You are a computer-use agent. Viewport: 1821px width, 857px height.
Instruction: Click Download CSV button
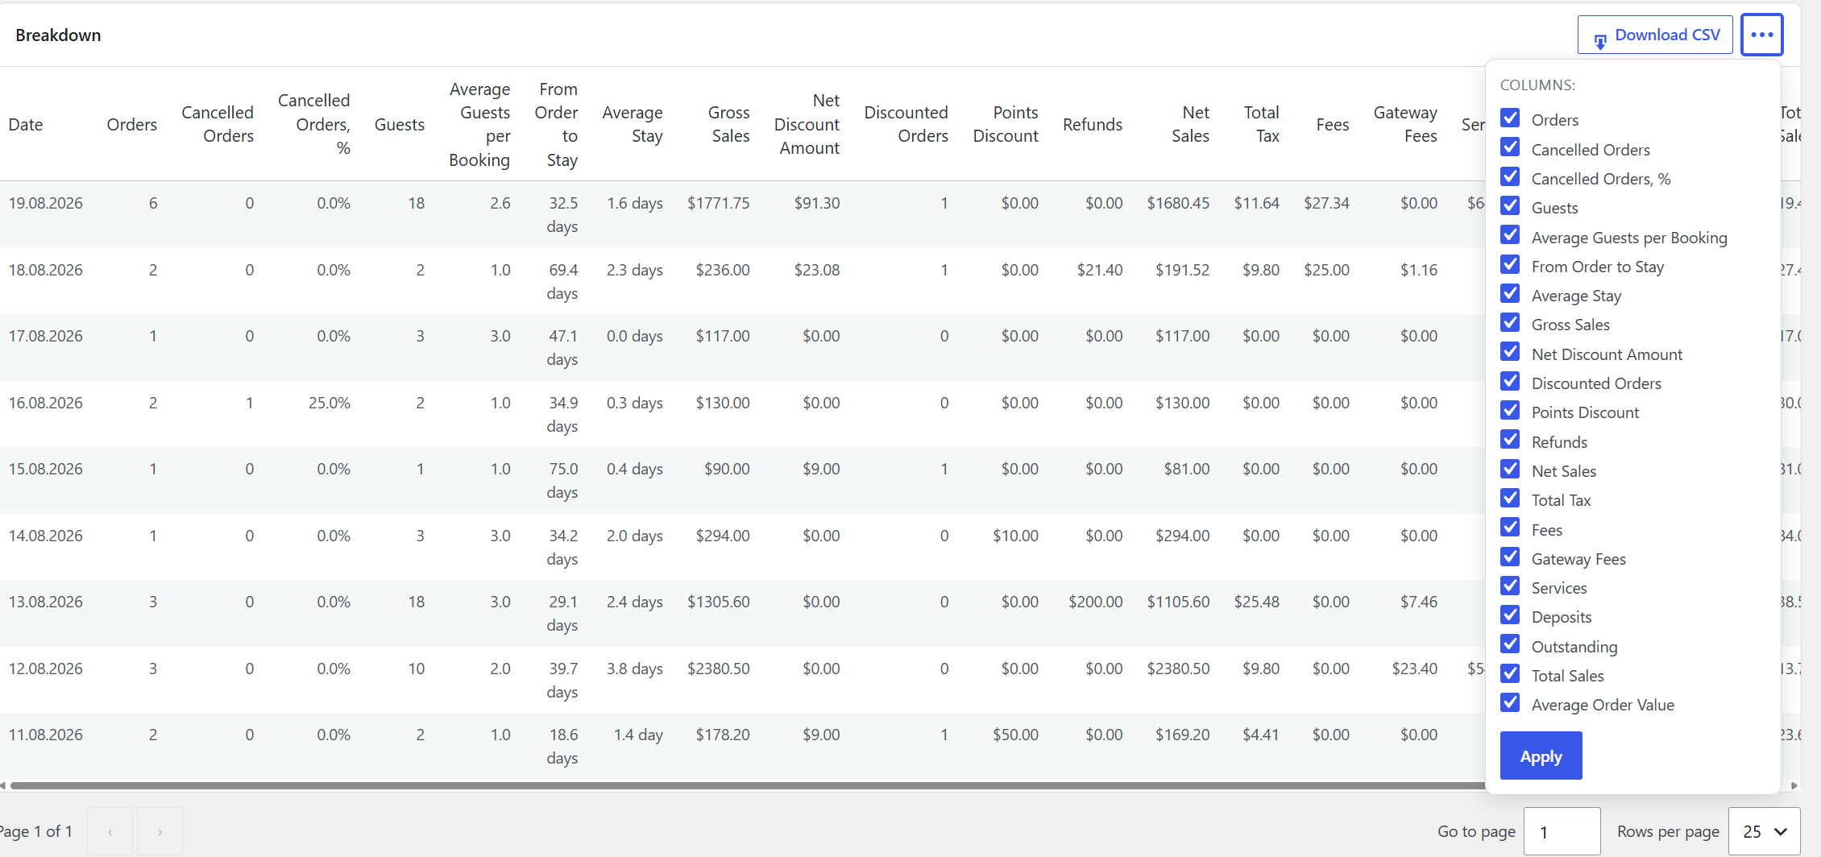click(x=1655, y=35)
